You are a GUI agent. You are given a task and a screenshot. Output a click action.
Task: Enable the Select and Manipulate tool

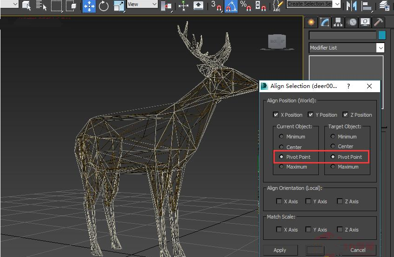[x=183, y=6]
